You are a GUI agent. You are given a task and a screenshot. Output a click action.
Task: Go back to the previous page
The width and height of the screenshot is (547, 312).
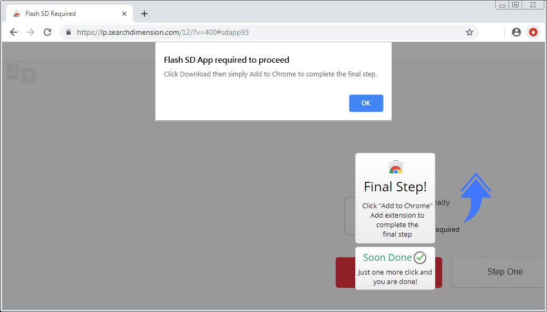click(x=14, y=33)
